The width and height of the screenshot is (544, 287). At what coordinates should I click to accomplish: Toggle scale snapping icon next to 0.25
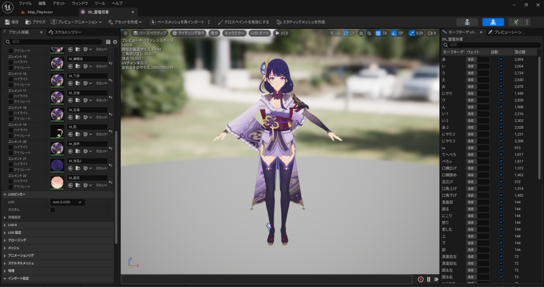411,33
